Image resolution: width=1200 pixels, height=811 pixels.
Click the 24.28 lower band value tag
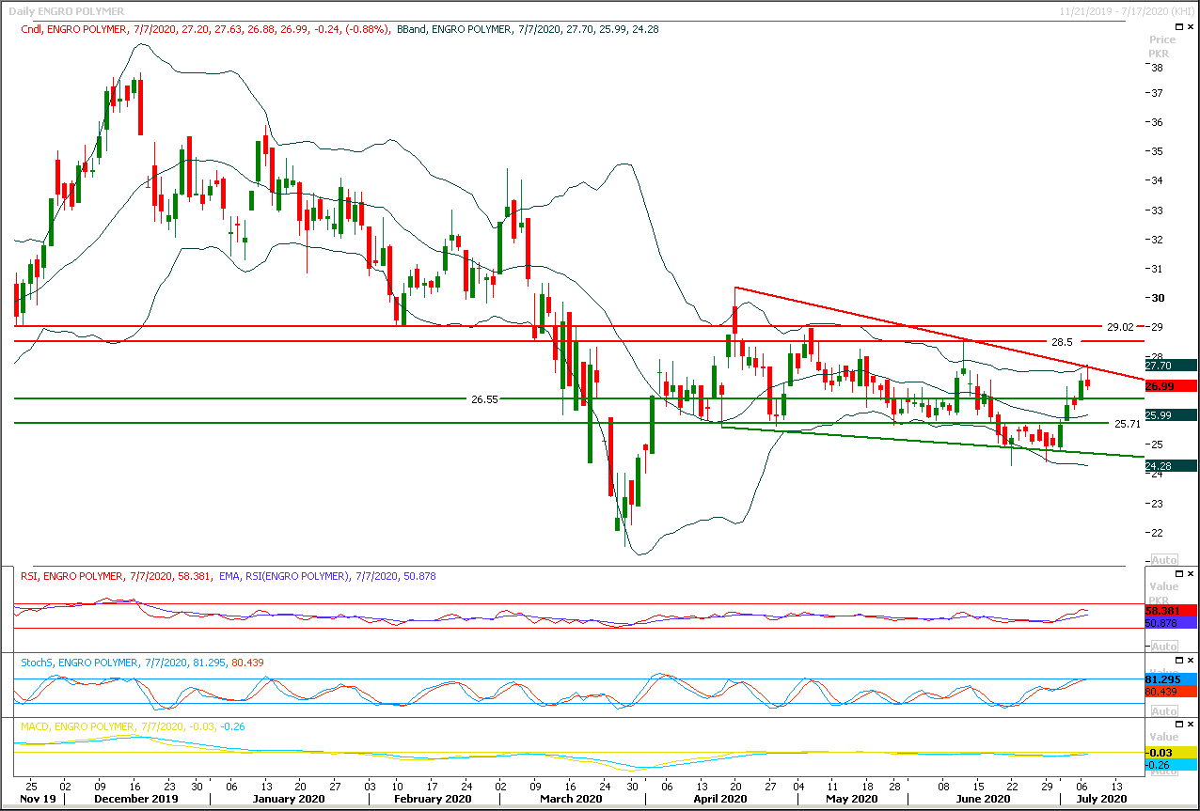click(1170, 465)
